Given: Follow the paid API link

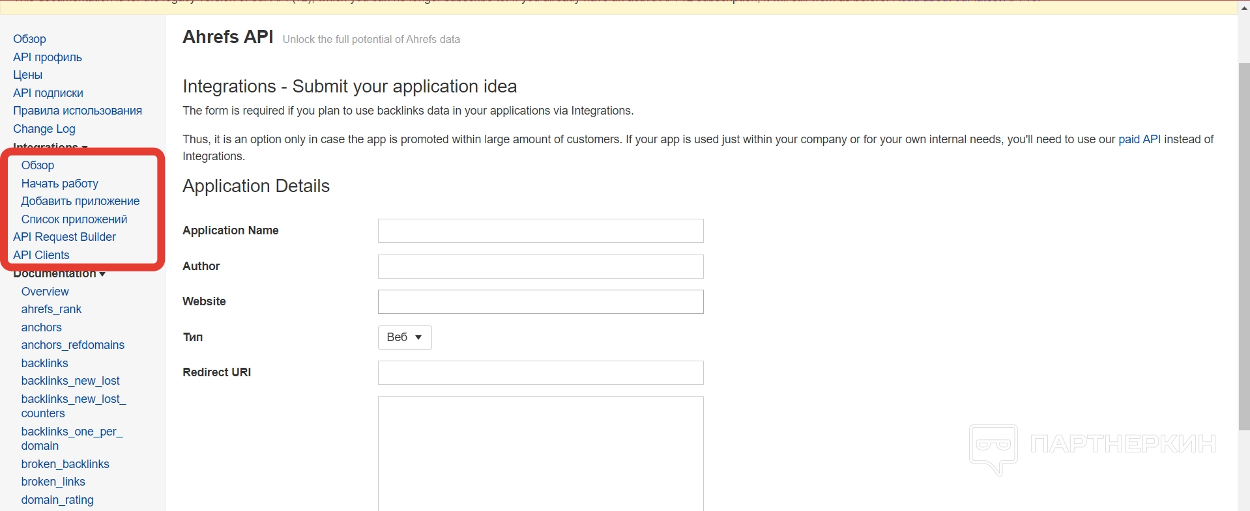Looking at the screenshot, I should coord(1139,139).
